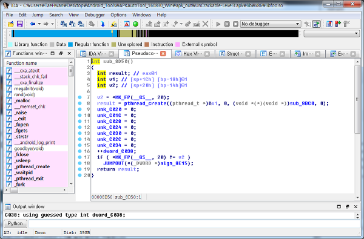Toggle breakpoint dot on line 17 if statement
Screen dimensions: 364x239
pos(80,157)
